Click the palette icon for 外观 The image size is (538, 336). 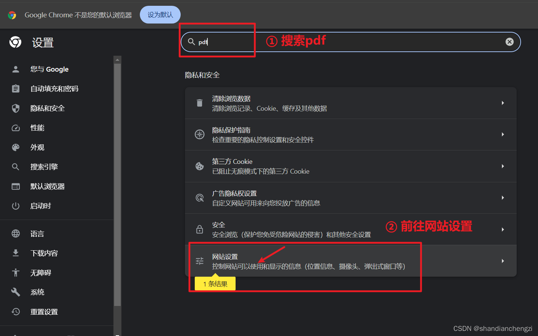(16, 147)
